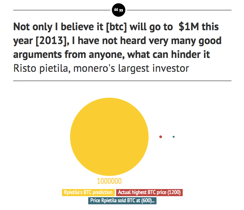
Task: Click the line left of the quote icon
Action: pos(61,10)
